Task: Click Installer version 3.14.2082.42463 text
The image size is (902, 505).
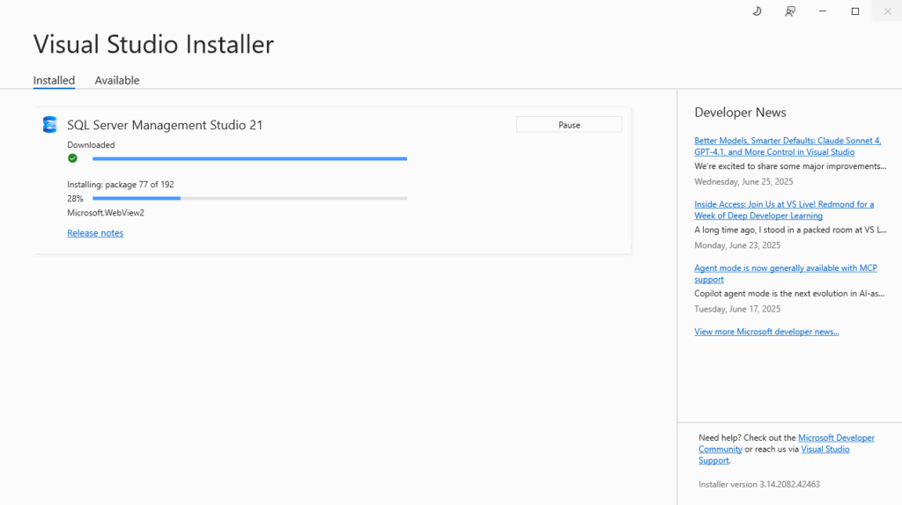Action: click(x=758, y=484)
